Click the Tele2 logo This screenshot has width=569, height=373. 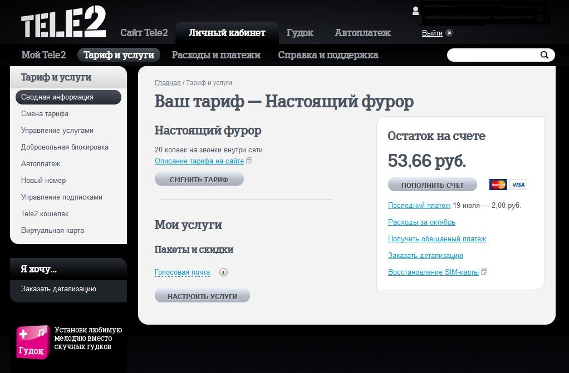pyautogui.click(x=63, y=22)
